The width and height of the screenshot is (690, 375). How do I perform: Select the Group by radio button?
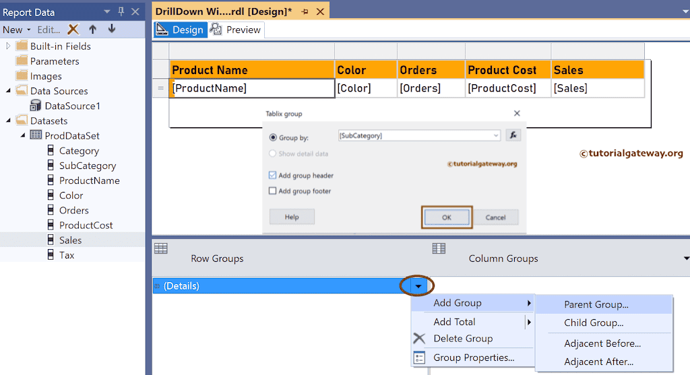273,137
